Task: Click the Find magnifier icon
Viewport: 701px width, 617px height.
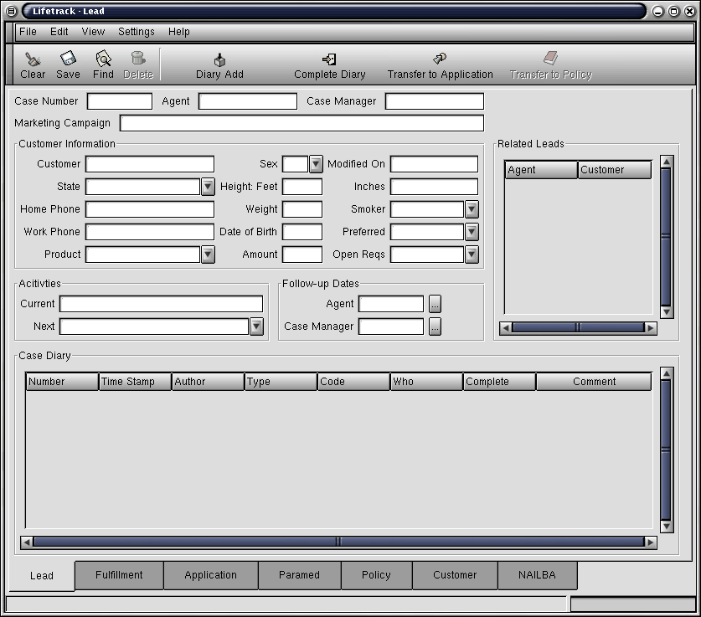Action: (103, 59)
